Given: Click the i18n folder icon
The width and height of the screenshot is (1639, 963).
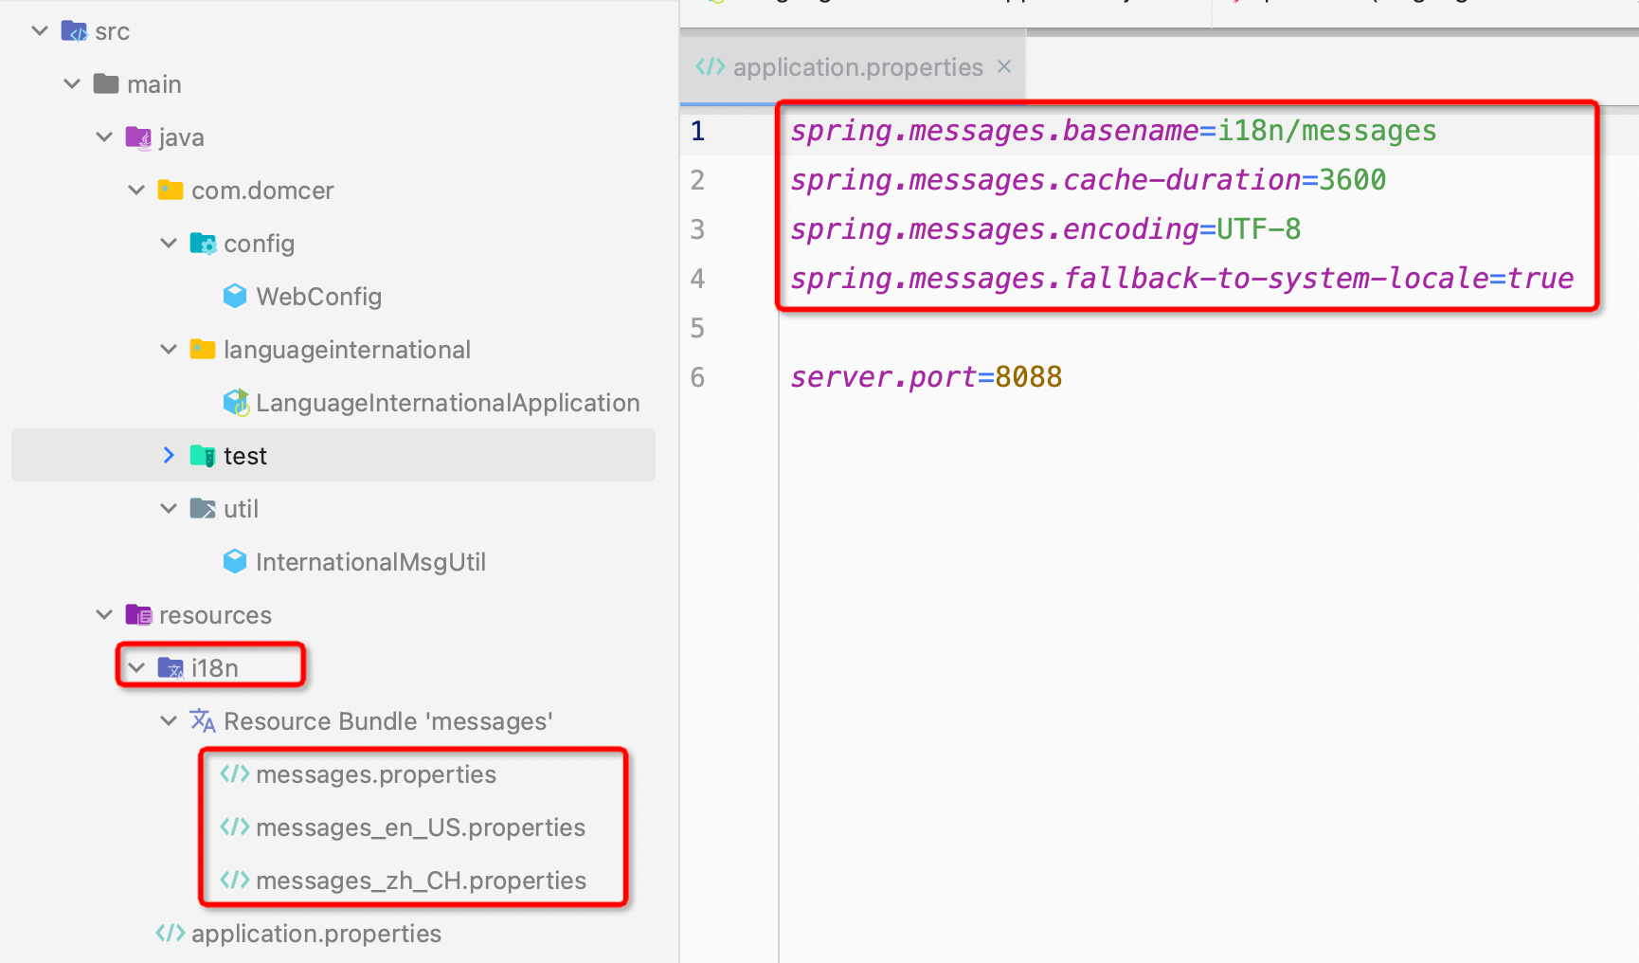Looking at the screenshot, I should (171, 668).
